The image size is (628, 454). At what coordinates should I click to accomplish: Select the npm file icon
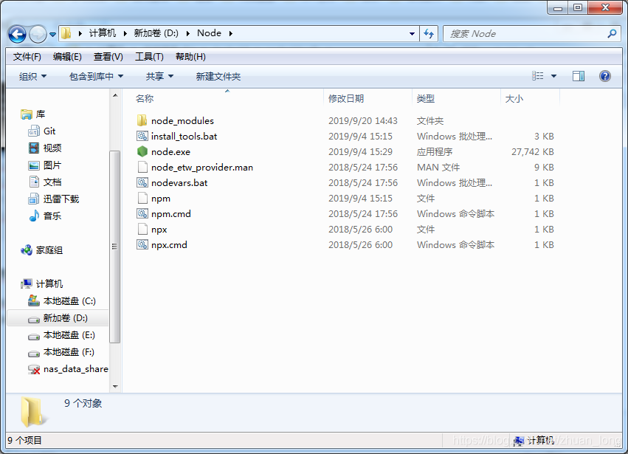142,198
